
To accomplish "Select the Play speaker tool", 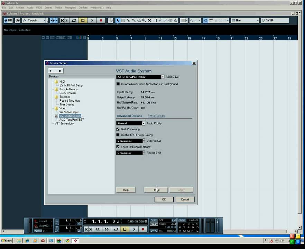I will click(170, 20).
